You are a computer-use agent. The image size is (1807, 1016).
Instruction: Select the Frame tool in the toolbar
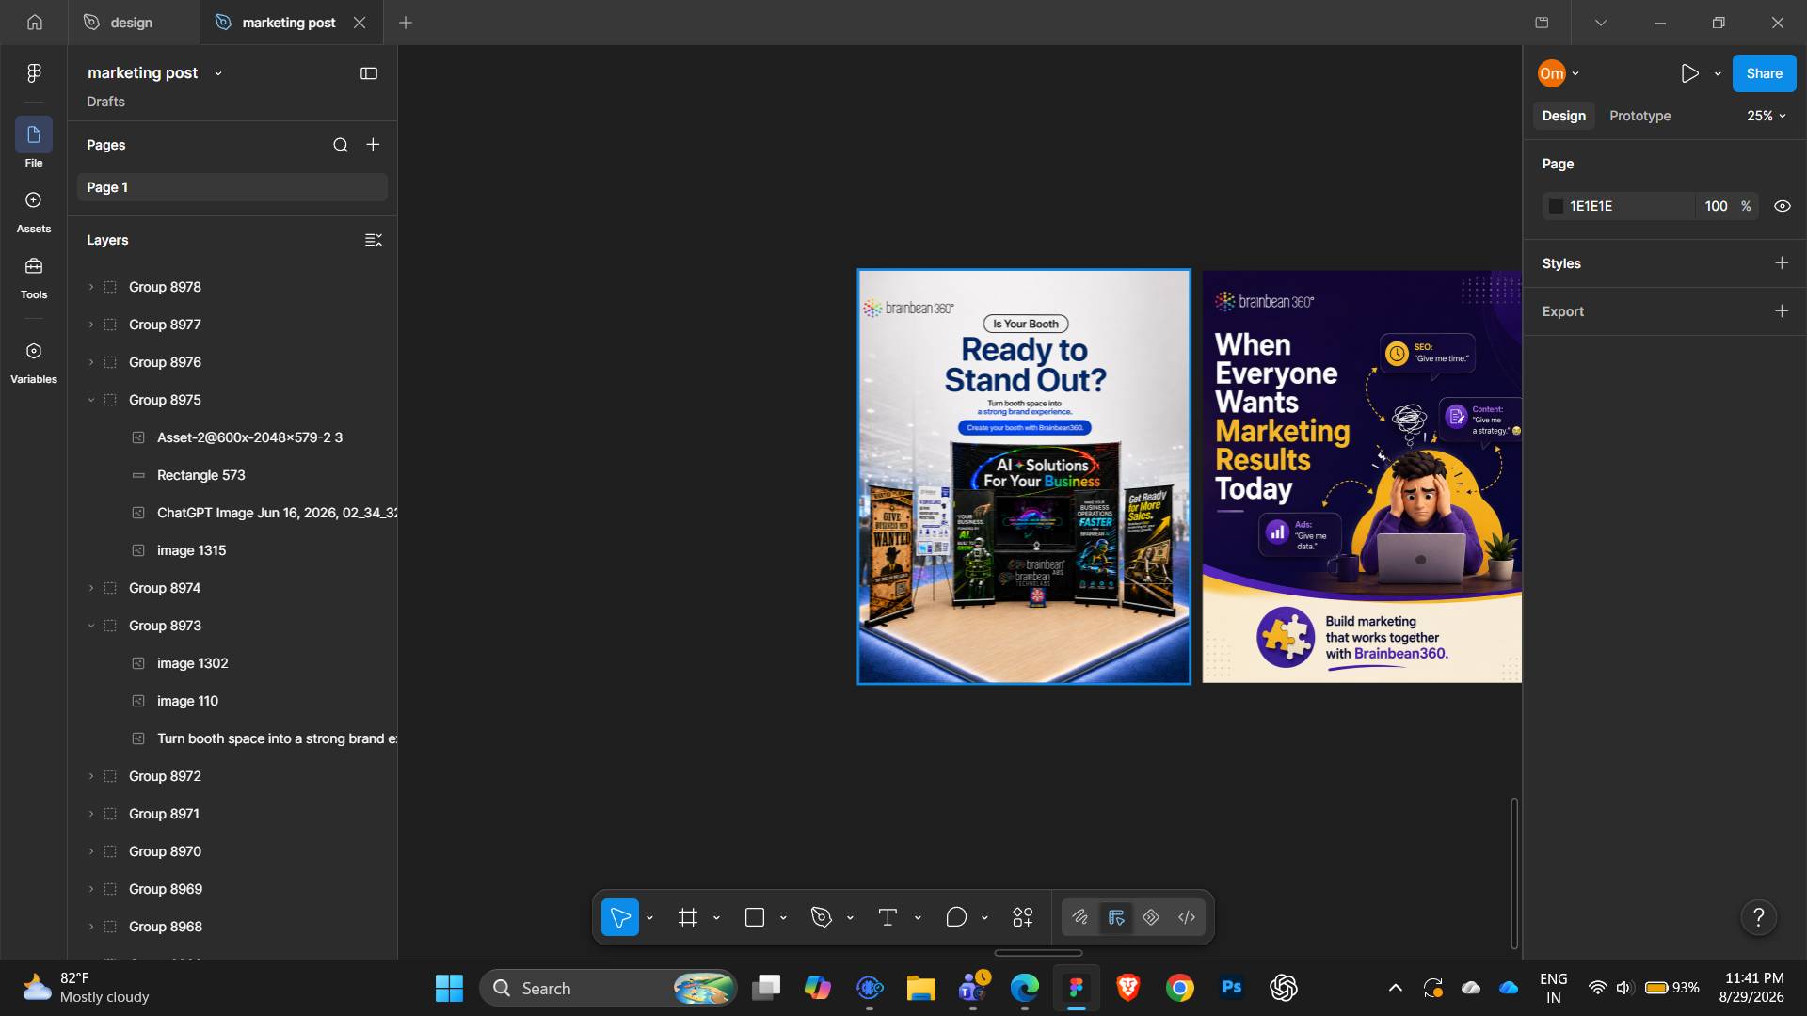tap(688, 917)
